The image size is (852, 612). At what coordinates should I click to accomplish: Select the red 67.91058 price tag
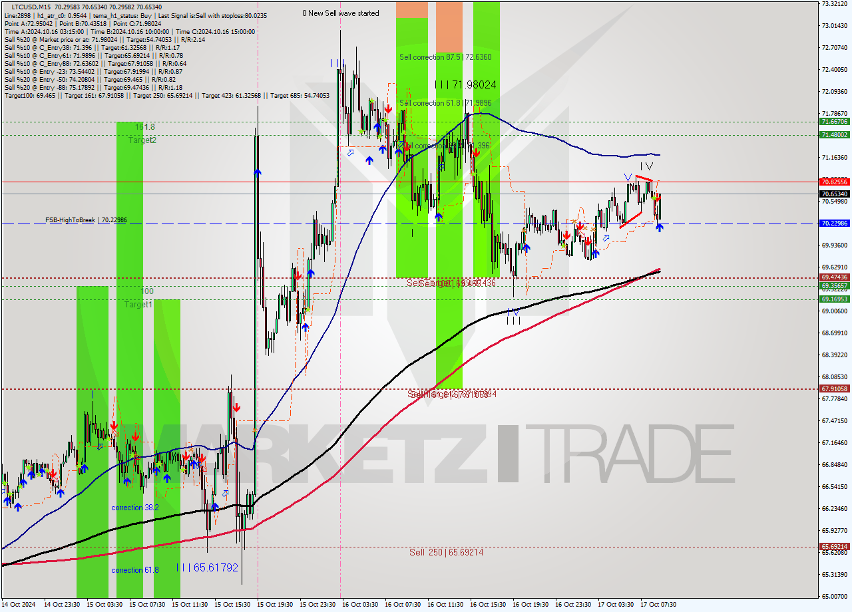[x=834, y=388]
